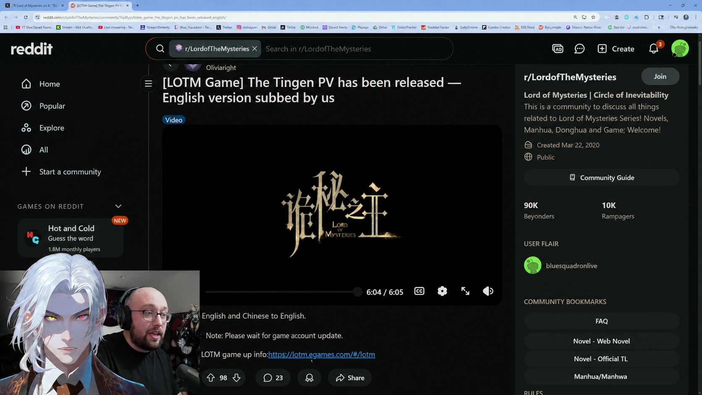702x395 pixels.
Task: Go forward in browser history
Action: pos(16,17)
